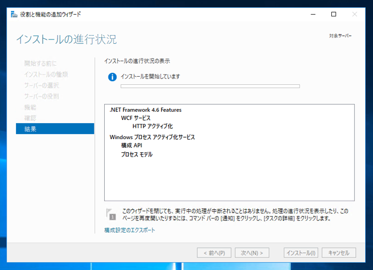This screenshot has width=373, height=270.
Task: Select the インストールの種類 step
Action: pyautogui.click(x=46, y=74)
